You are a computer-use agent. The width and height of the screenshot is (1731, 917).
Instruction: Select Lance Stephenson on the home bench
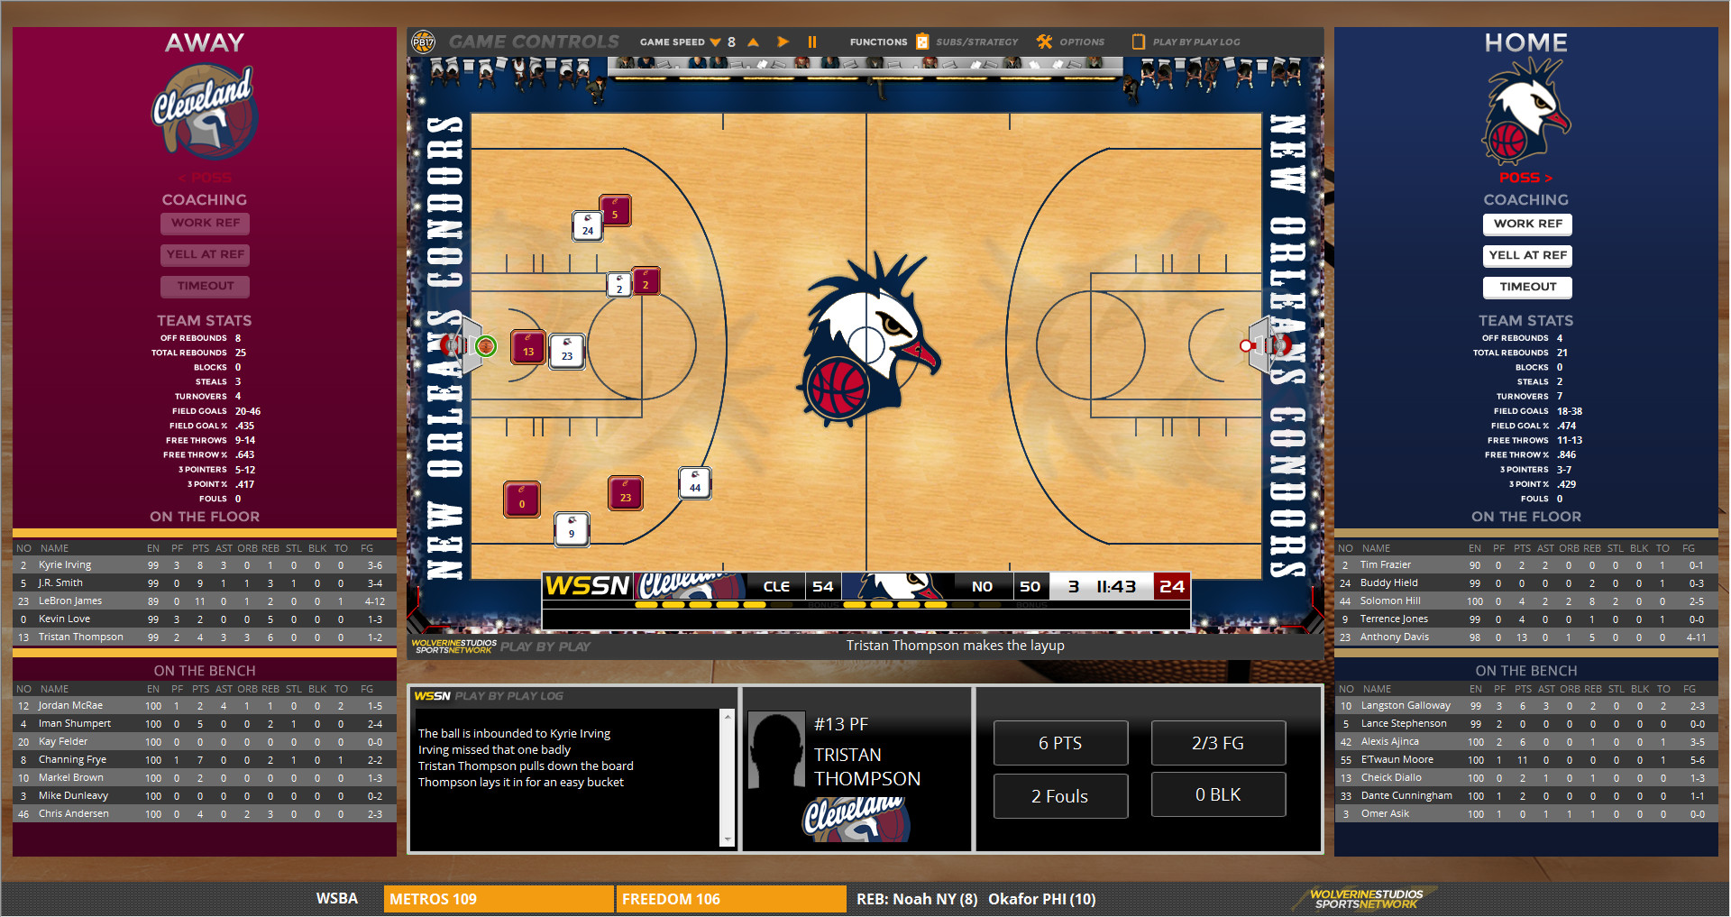click(x=1526, y=724)
